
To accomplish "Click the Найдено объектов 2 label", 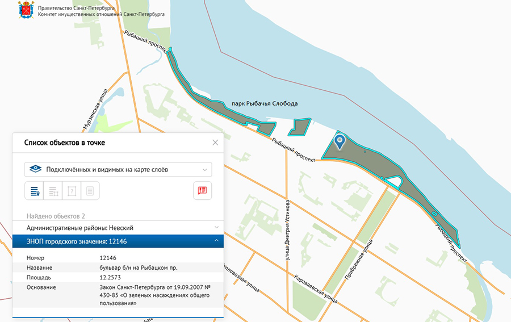I will point(56,216).
